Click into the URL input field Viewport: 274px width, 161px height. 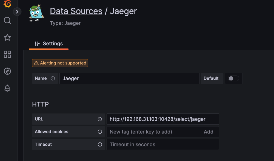[162, 119]
